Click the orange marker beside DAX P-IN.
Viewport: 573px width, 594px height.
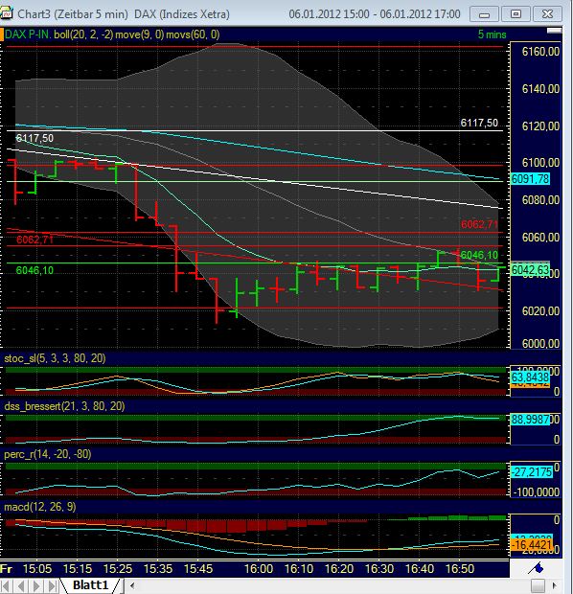(2, 34)
